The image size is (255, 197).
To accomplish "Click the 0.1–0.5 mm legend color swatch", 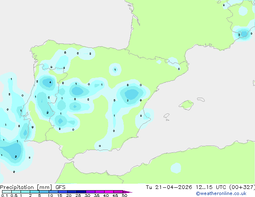I will click(x=7, y=192).
